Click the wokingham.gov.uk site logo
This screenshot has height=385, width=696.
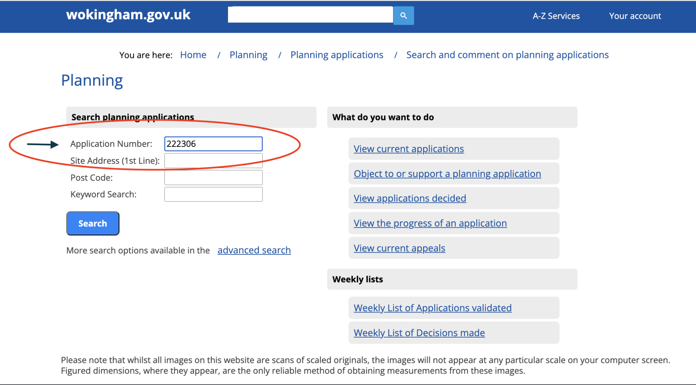128,15
